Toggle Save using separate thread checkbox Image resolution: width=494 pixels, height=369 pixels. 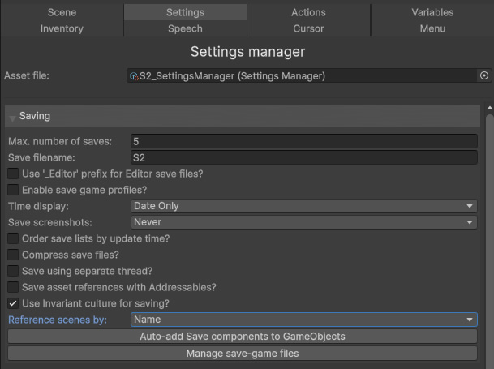click(13, 271)
